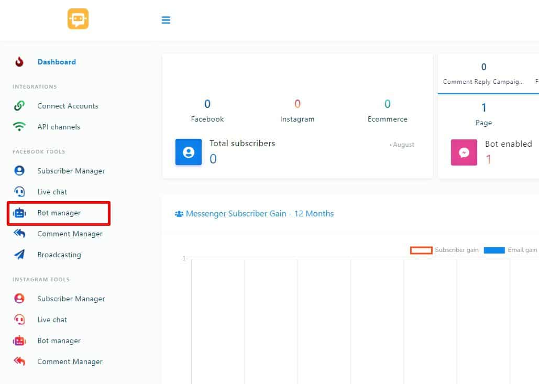Click the Connect Accounts chain link icon
Viewport: 539px width, 384px height.
(x=19, y=106)
